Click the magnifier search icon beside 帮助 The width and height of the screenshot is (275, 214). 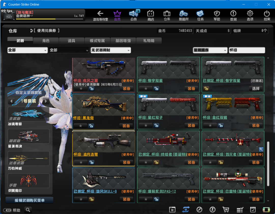[x=28, y=210]
